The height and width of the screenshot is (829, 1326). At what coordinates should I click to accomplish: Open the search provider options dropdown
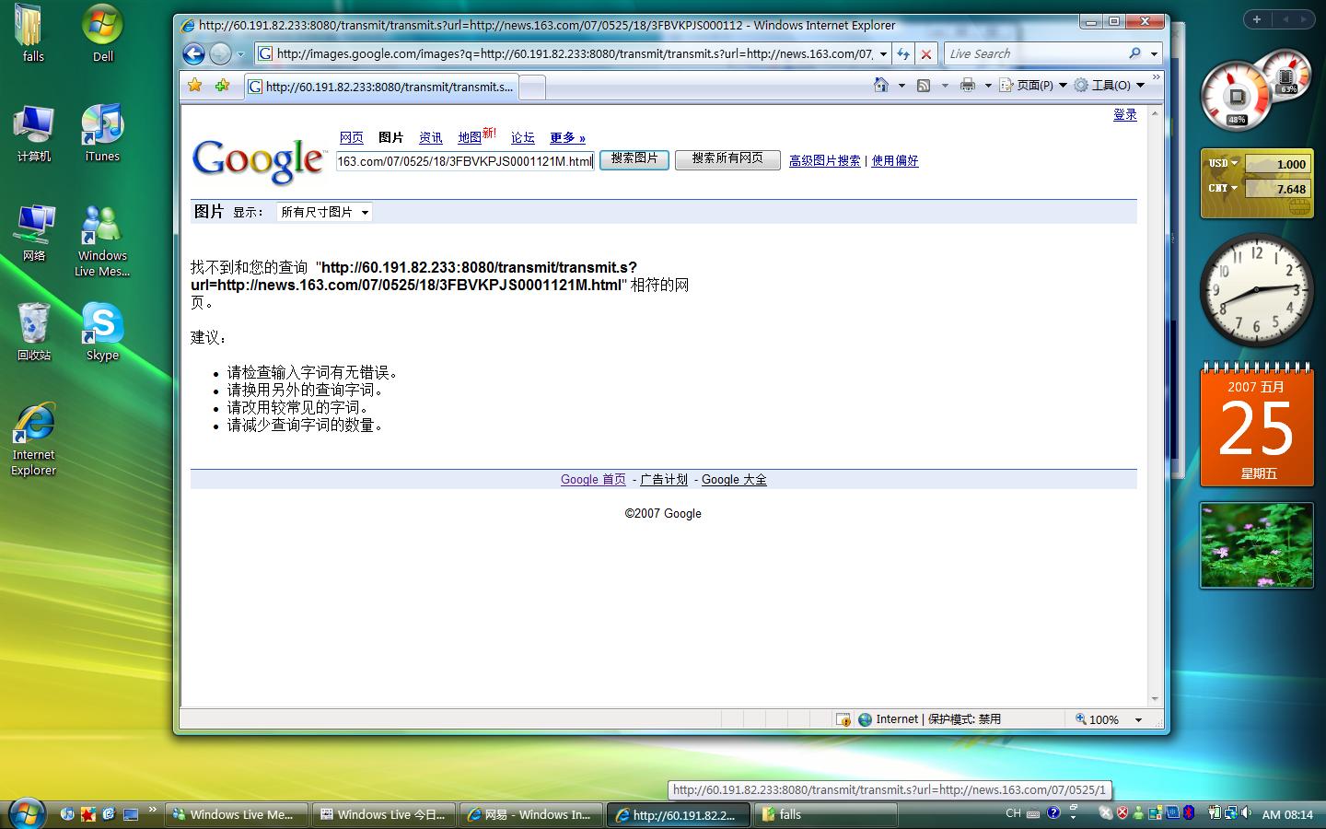[1154, 53]
